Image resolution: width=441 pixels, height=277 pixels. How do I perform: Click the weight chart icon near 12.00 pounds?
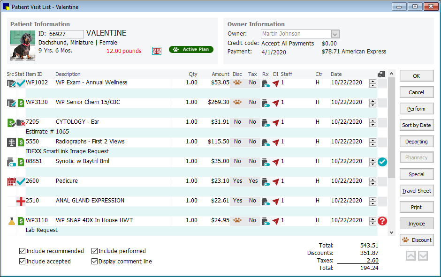(157, 50)
